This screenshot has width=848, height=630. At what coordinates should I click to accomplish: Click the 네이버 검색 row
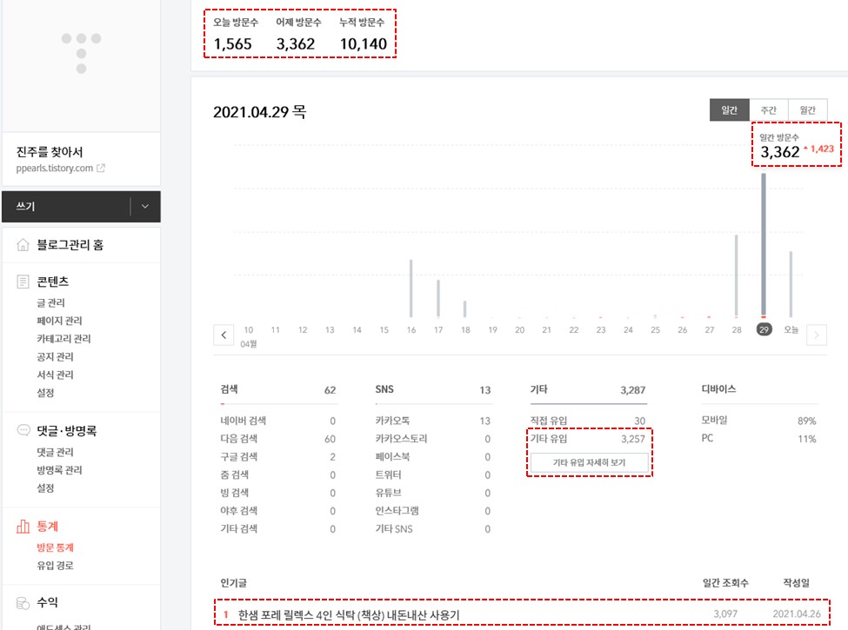coord(278,421)
